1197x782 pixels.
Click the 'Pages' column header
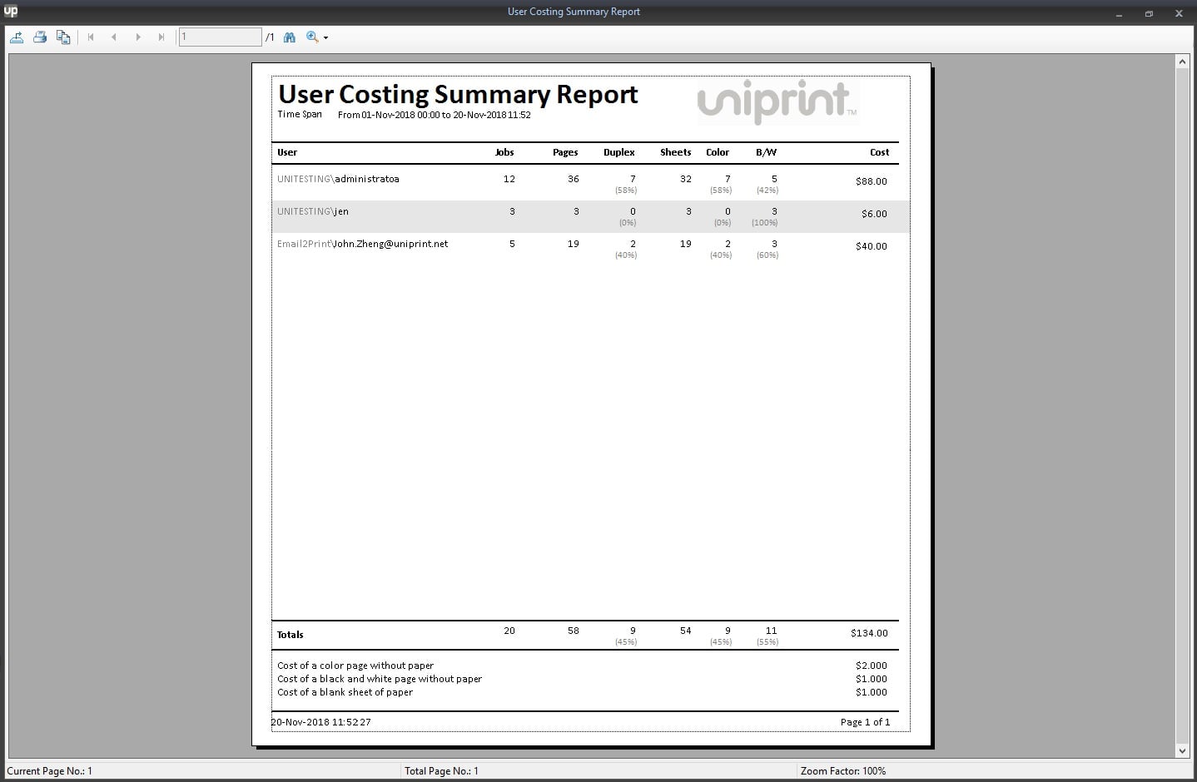coord(565,152)
